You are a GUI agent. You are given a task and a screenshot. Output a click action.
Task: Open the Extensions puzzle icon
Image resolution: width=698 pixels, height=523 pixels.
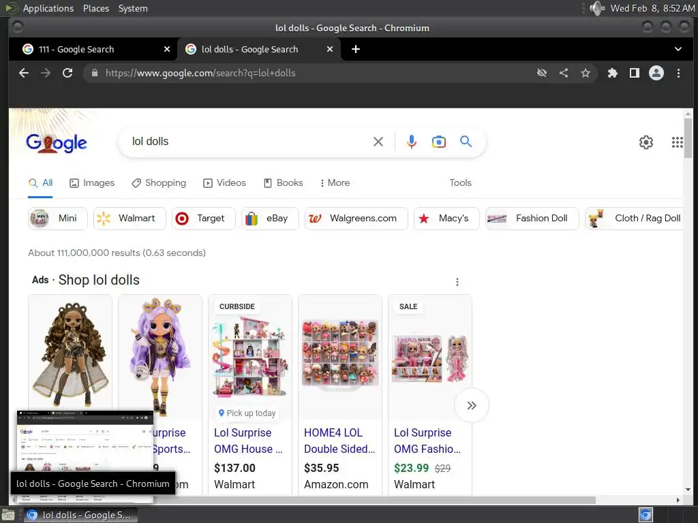pos(613,73)
